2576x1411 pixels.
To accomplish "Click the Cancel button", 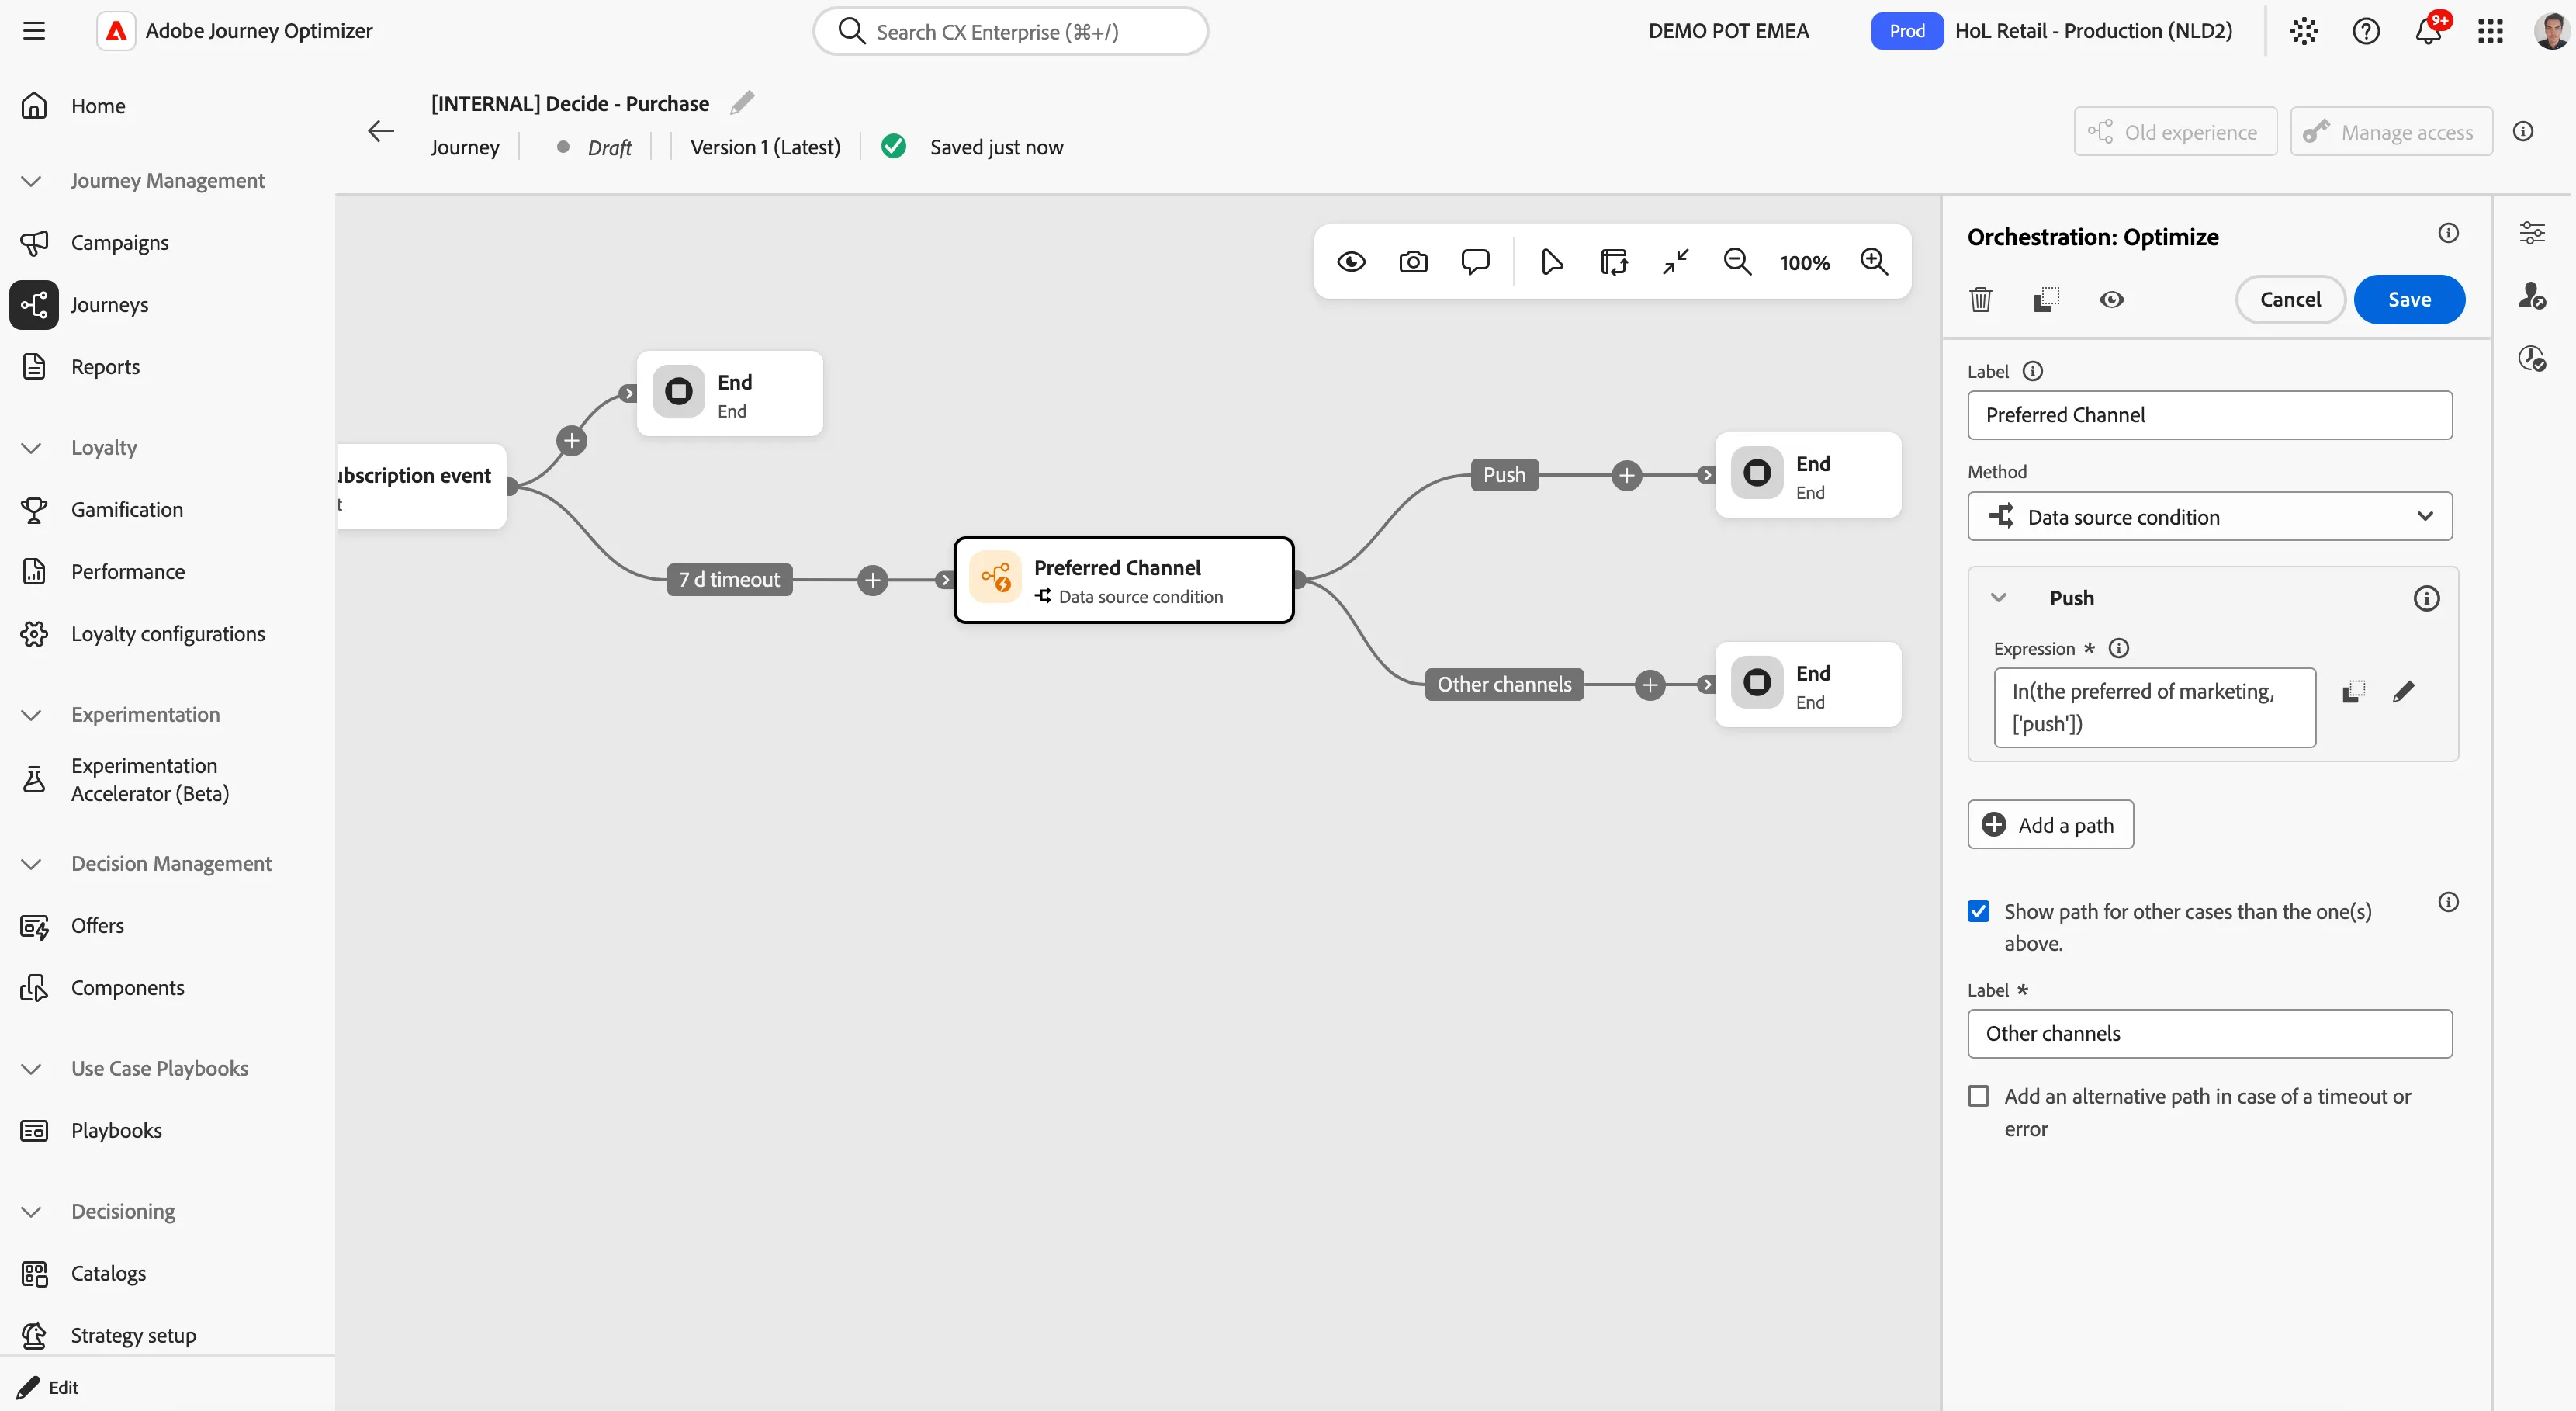I will [2290, 299].
